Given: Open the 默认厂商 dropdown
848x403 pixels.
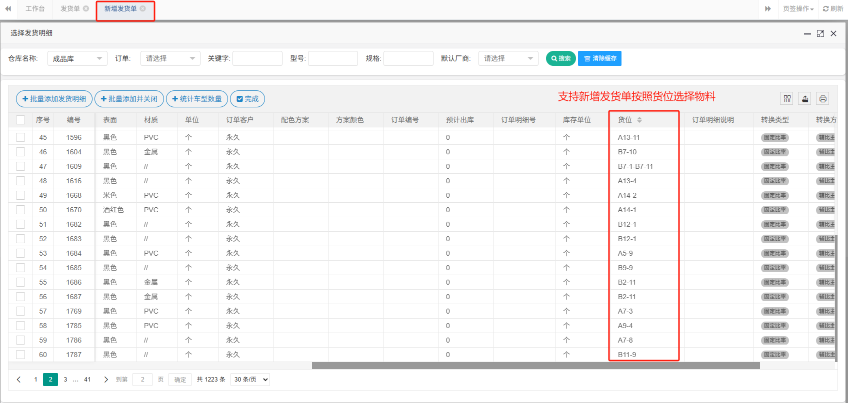Looking at the screenshot, I should (508, 58).
